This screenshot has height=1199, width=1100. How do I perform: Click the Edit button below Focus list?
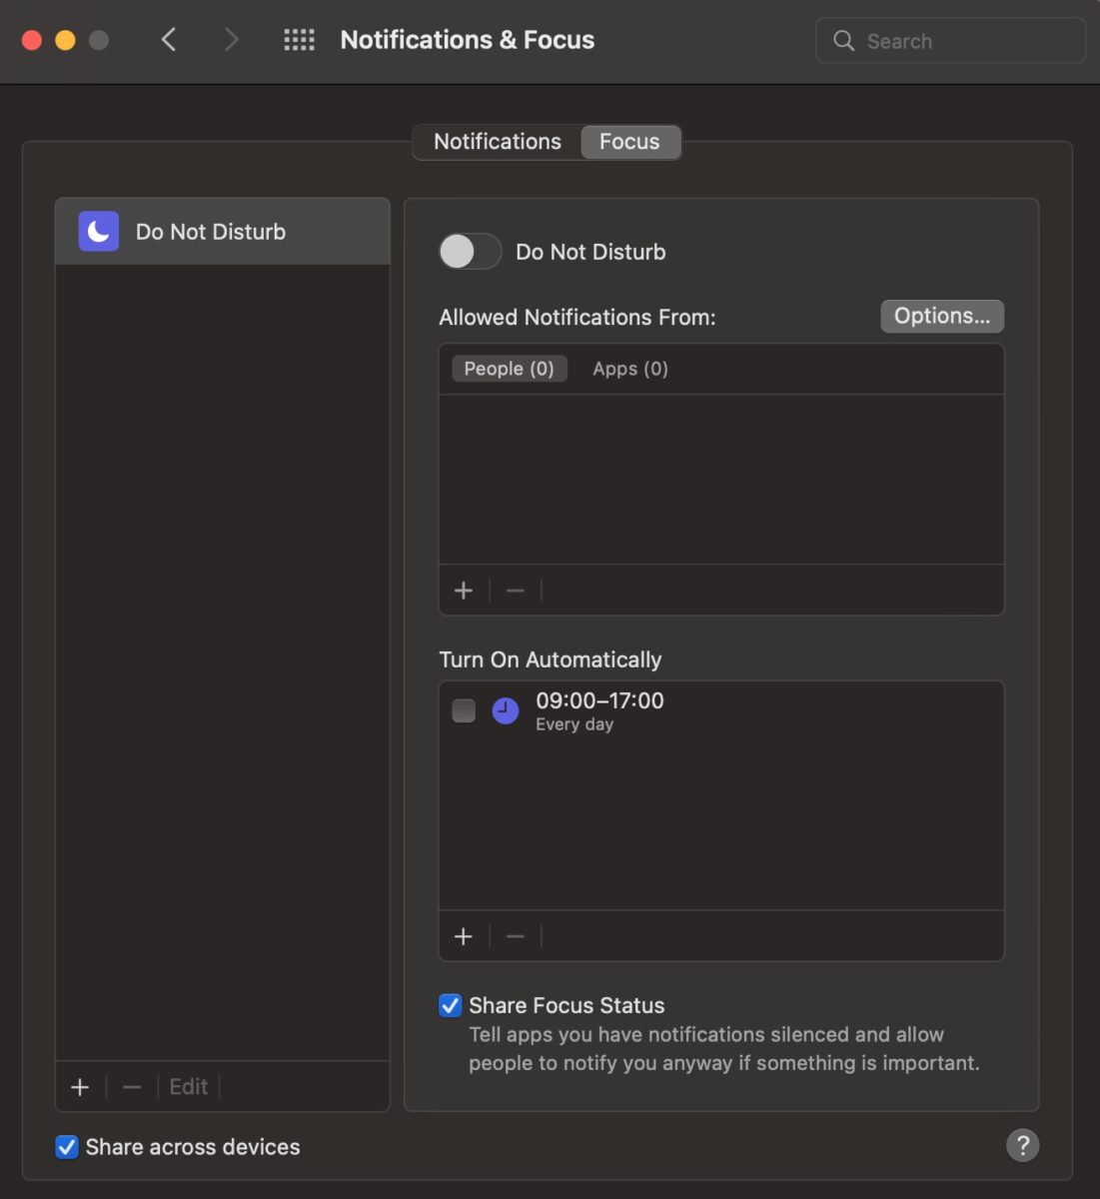pos(189,1087)
